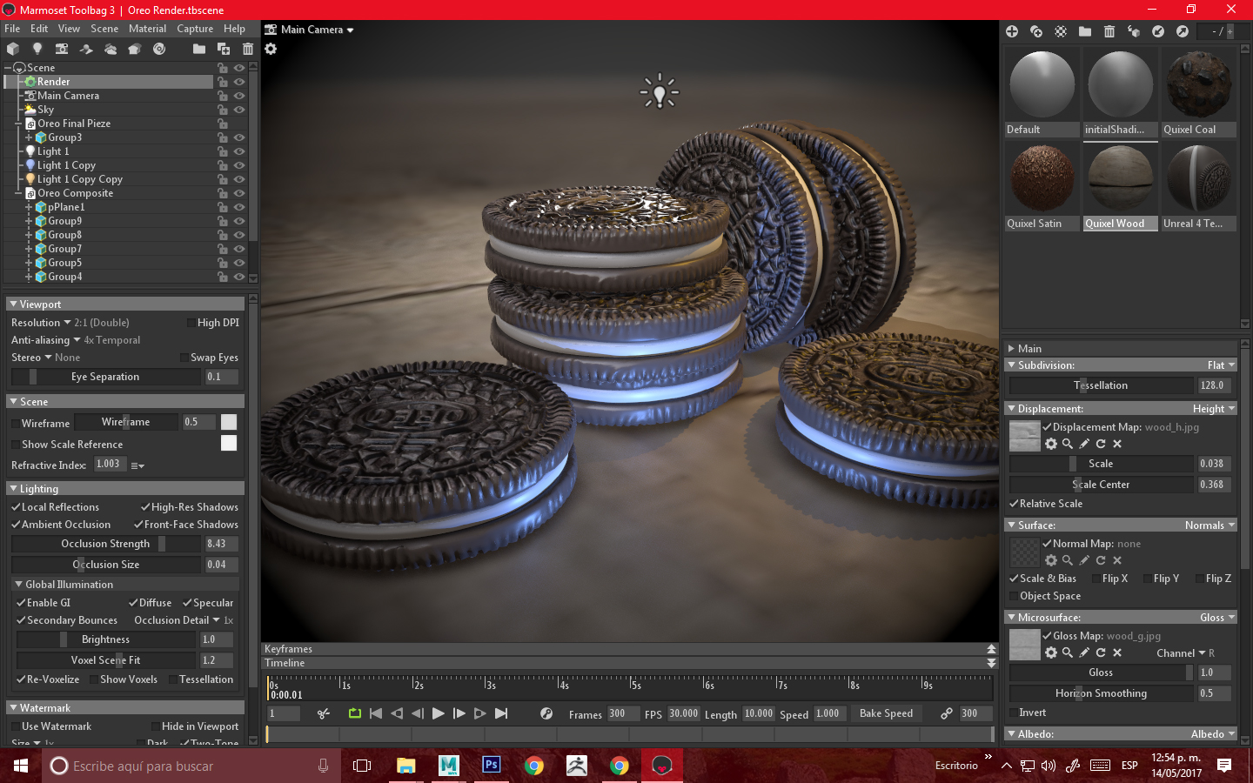The image size is (1253, 783).
Task: Toggle visibility of the Sky object
Action: 239,110
